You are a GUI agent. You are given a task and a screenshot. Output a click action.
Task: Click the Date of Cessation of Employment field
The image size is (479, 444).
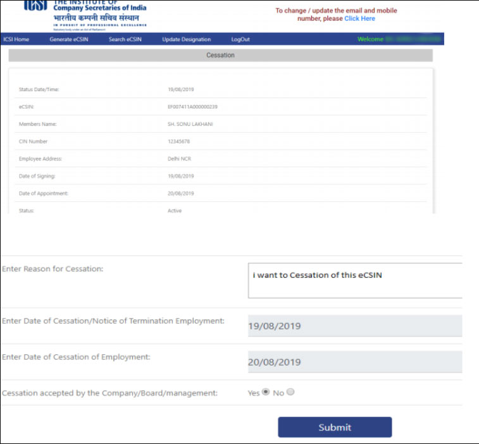(355, 362)
